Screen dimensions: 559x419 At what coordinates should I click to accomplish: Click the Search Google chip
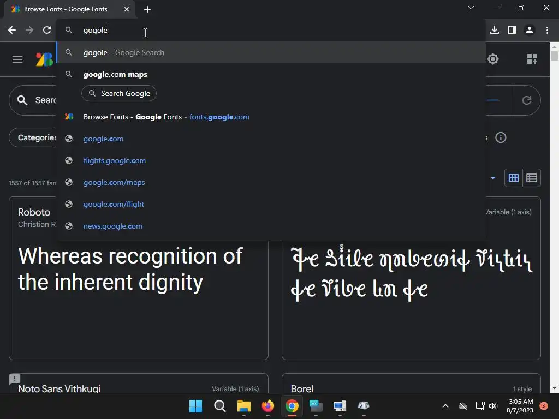(x=119, y=93)
